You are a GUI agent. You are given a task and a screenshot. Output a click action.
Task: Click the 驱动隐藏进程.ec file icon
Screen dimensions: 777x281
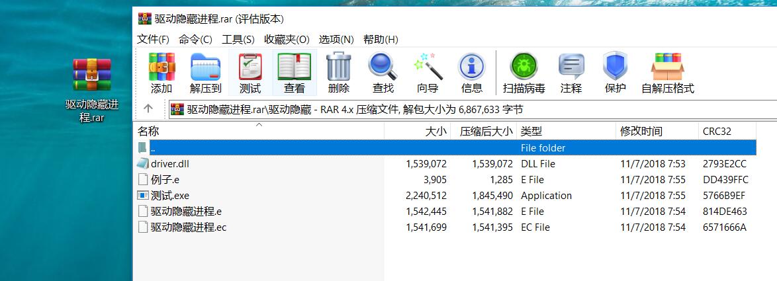pos(143,227)
